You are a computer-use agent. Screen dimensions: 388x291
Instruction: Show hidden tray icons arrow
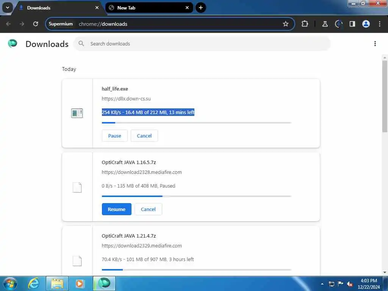322,284
